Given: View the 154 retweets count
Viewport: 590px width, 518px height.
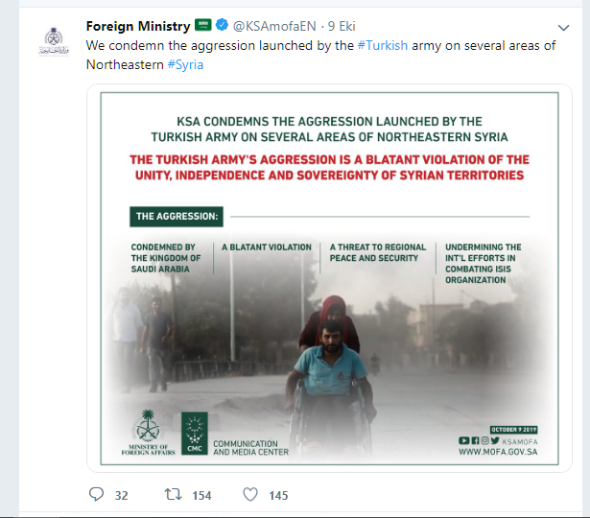Looking at the screenshot, I should pyautogui.click(x=201, y=495).
